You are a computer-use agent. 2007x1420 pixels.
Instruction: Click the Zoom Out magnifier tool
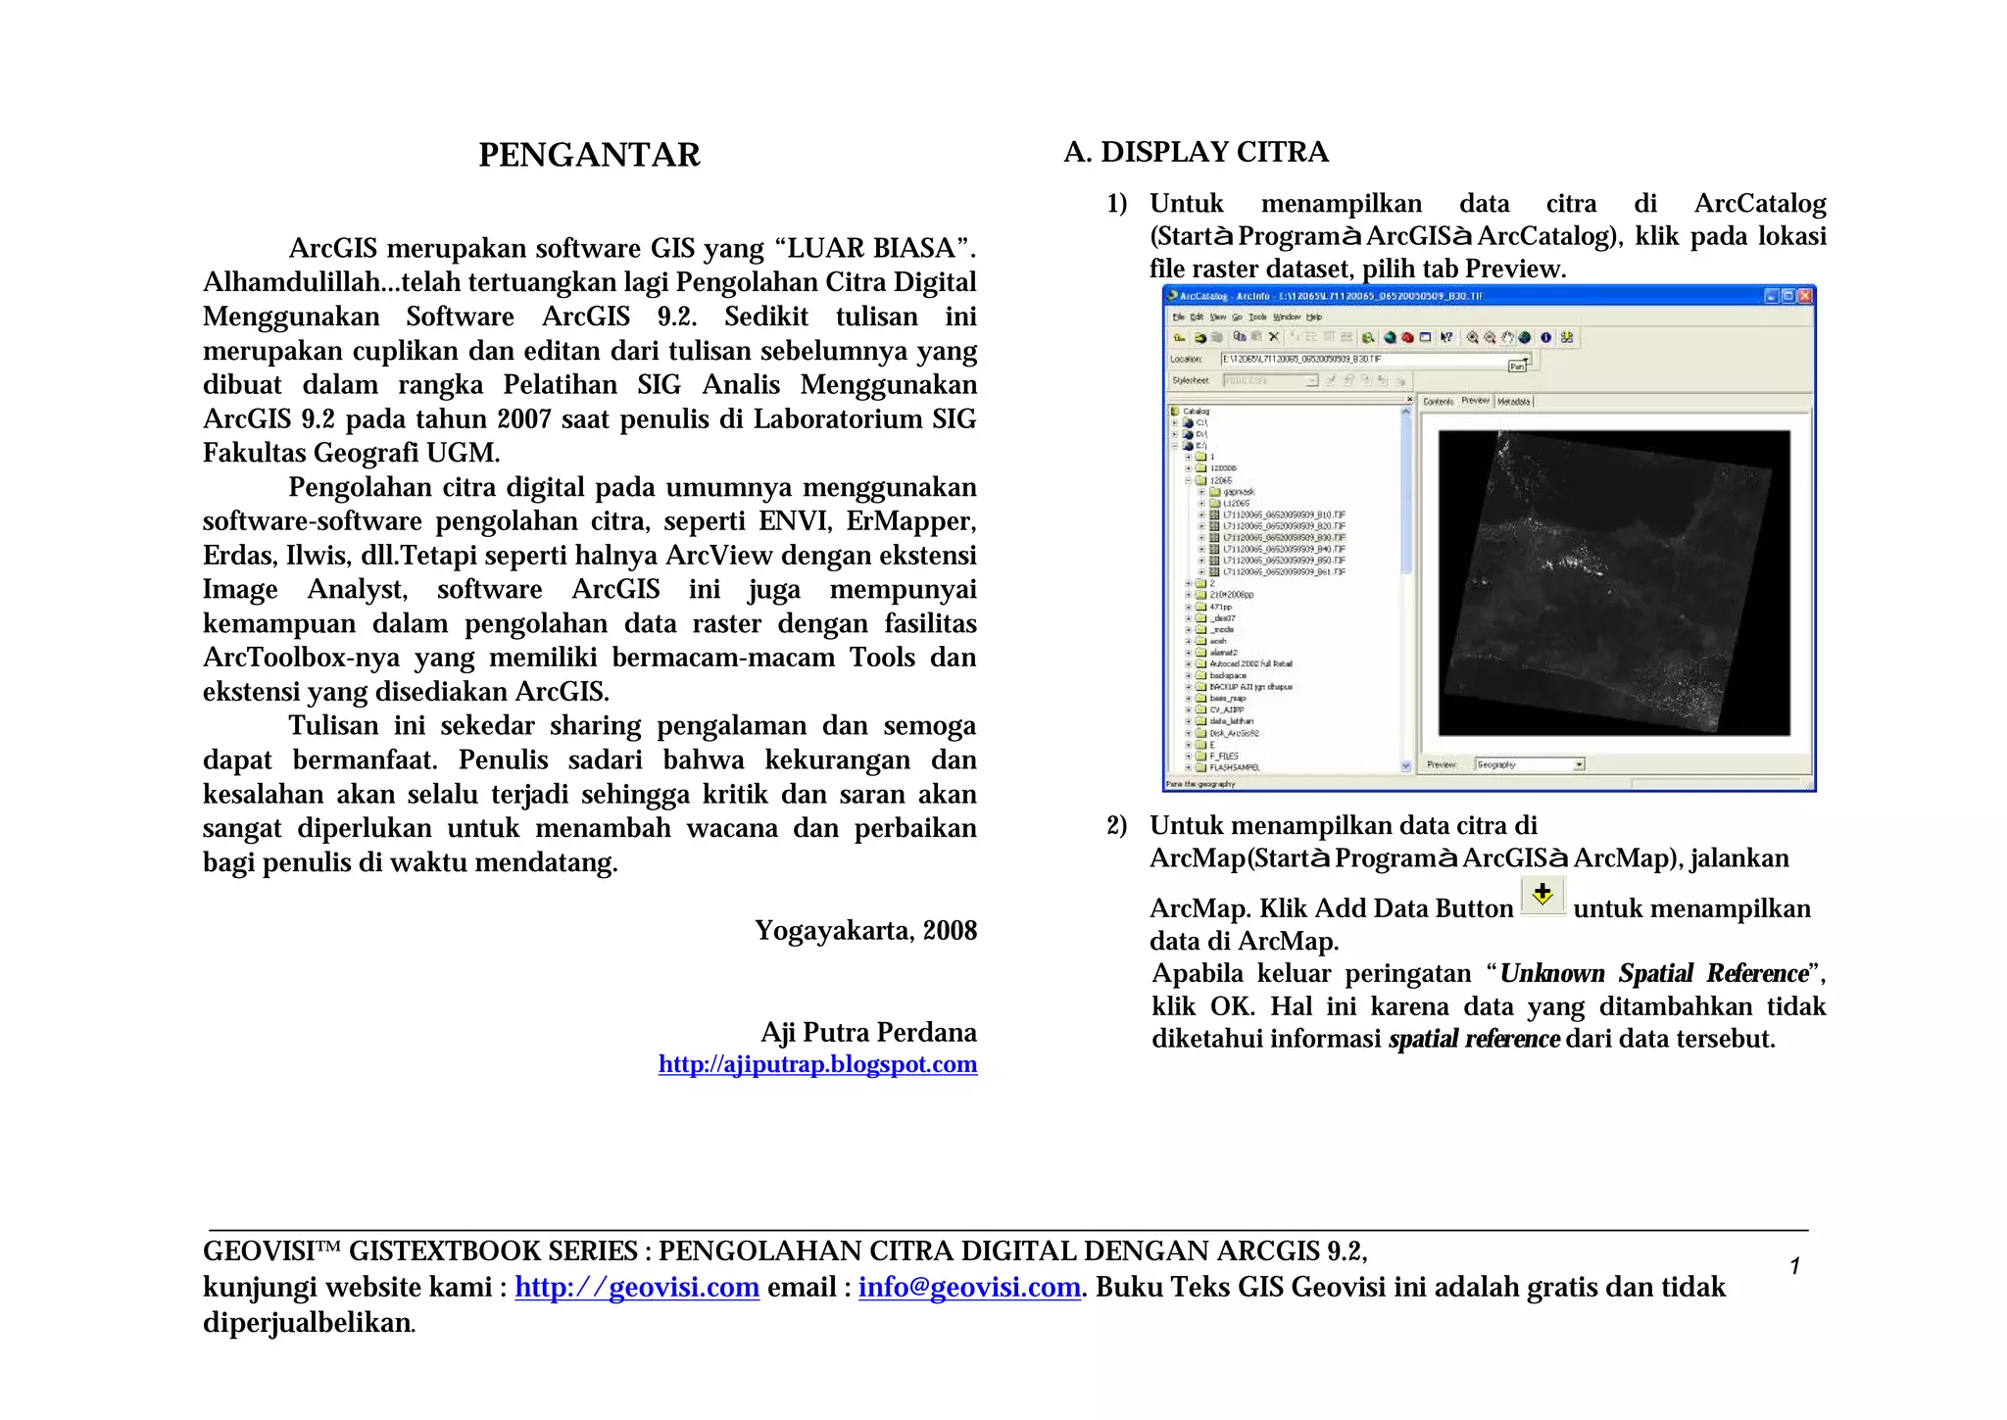(1490, 337)
